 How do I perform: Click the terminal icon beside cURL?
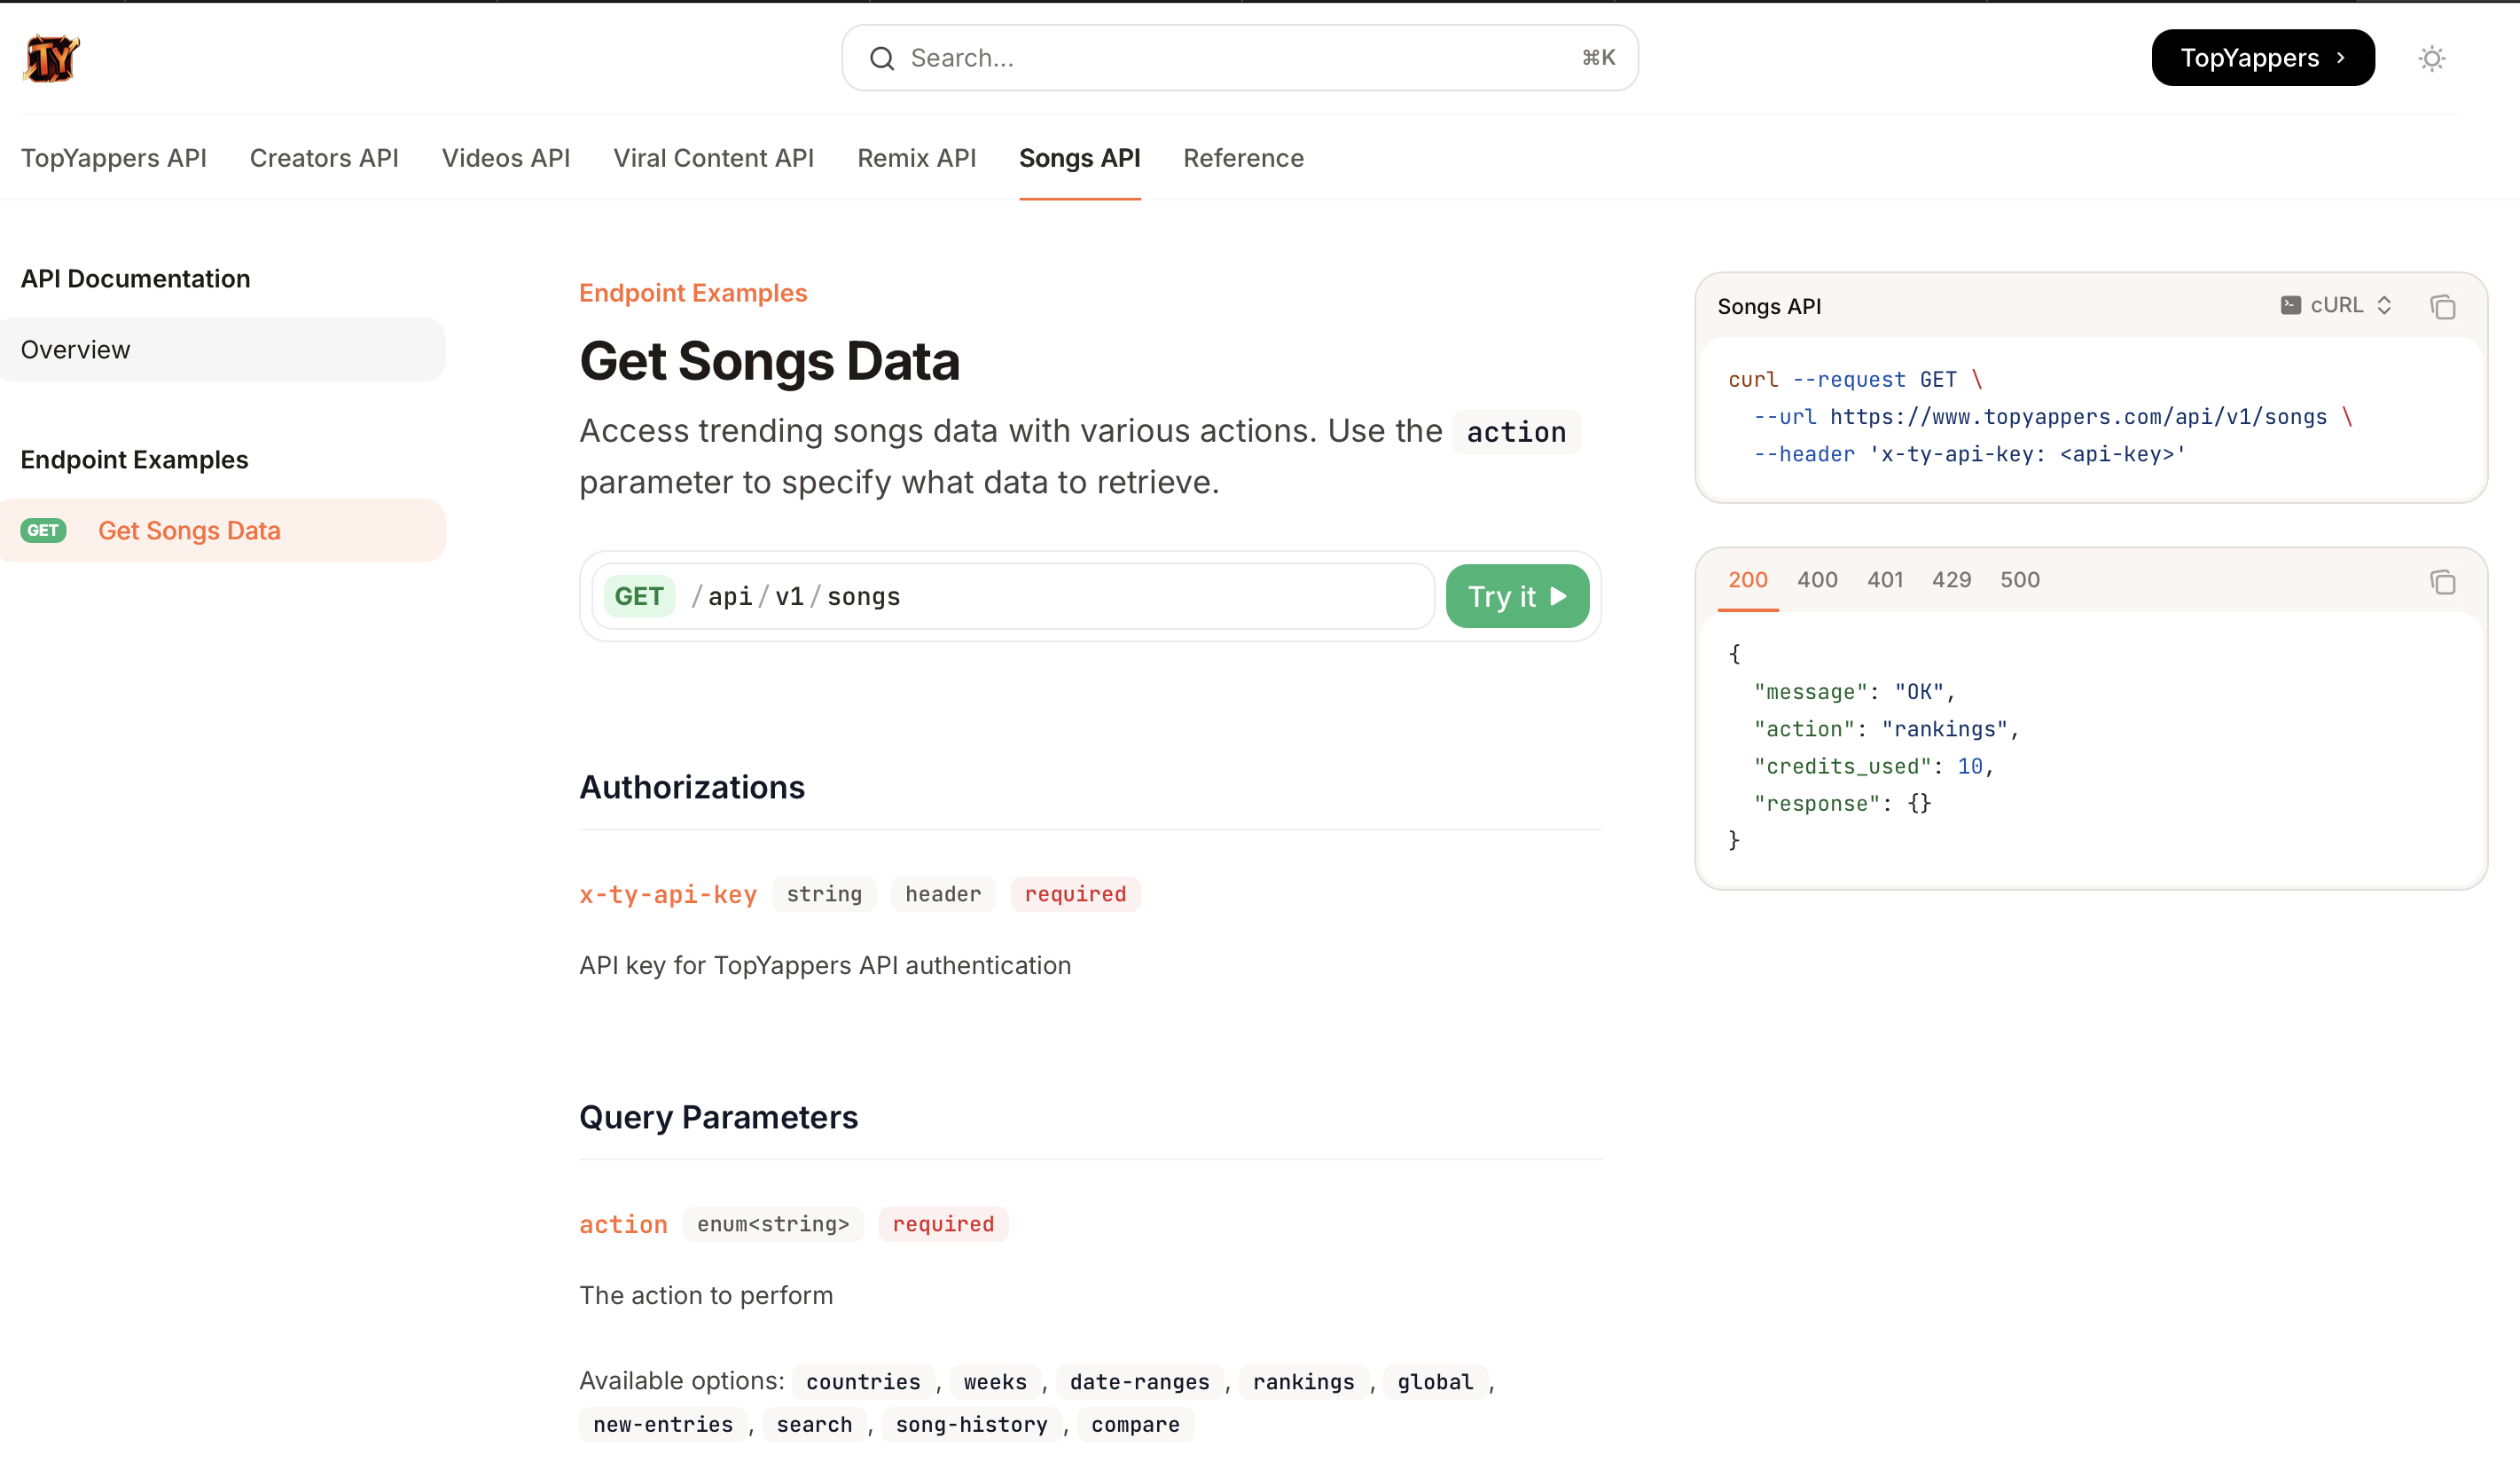[2292, 305]
